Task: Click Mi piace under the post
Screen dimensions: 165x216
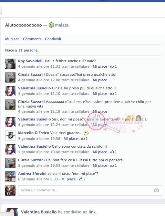Action: (x=12, y=39)
